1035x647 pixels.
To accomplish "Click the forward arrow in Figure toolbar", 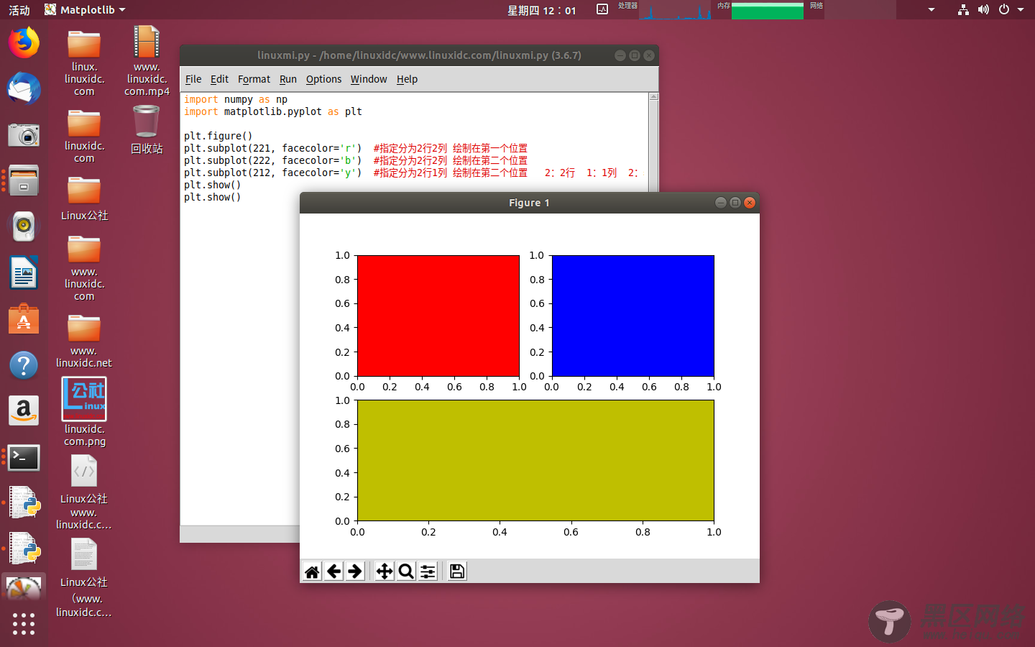I will pyautogui.click(x=355, y=572).
